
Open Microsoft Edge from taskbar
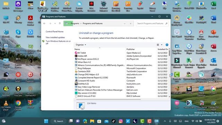85,121
